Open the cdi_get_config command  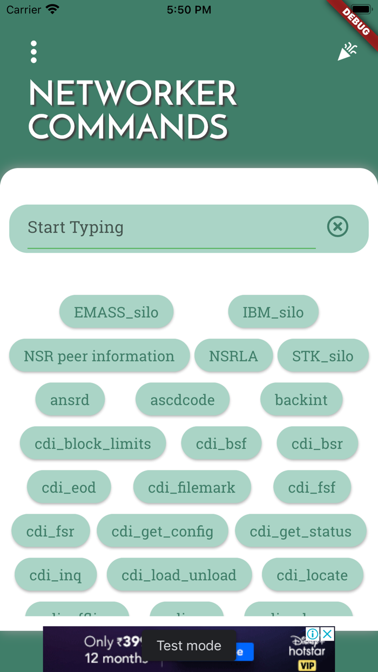point(163,531)
